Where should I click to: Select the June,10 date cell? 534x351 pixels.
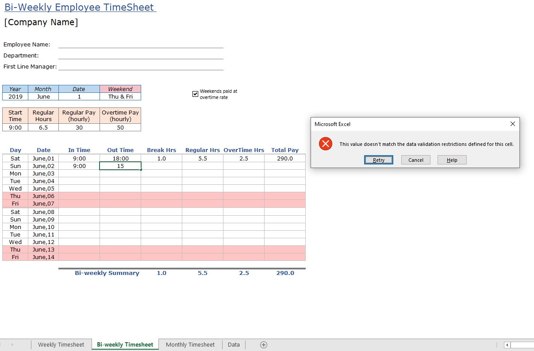coord(43,227)
